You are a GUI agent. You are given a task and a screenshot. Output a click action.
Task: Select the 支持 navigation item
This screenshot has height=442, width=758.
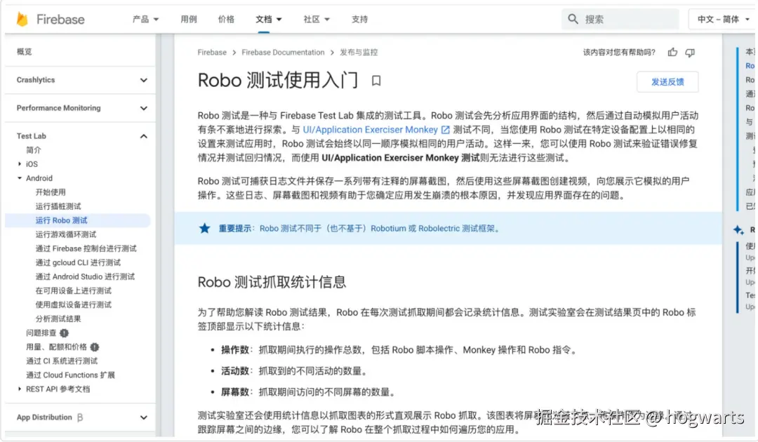pos(359,19)
